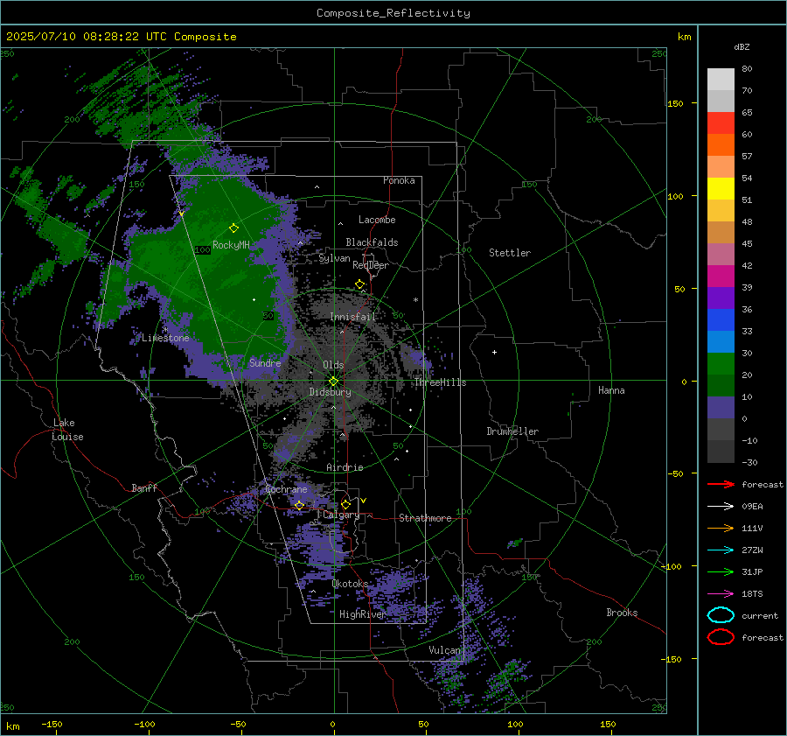Click the Blackfalds label
The height and width of the screenshot is (736, 787).
(372, 242)
